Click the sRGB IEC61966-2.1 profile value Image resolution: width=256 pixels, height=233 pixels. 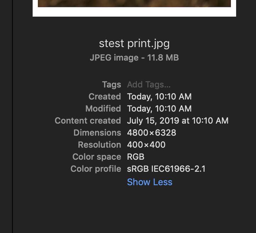coord(166,169)
